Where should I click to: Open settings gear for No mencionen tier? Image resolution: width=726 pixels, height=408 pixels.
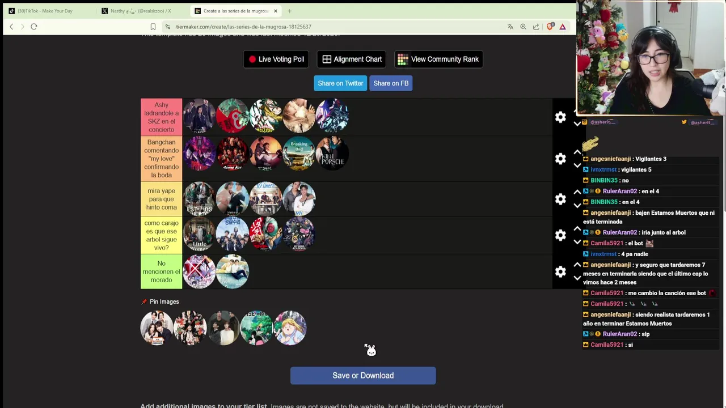tap(560, 271)
